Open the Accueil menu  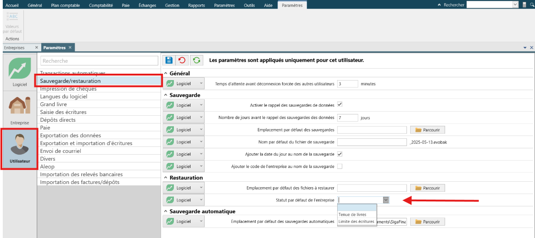[x=12, y=5]
